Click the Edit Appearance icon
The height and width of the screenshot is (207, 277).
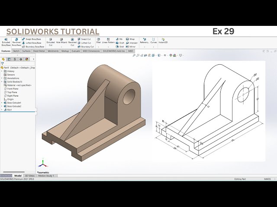(x=171, y=56)
